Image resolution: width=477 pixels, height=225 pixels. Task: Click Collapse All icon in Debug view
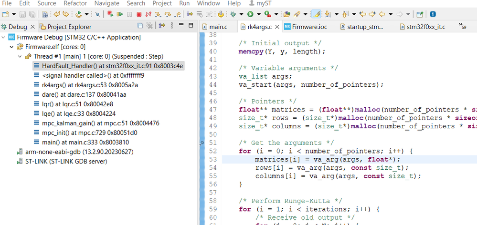(140, 26)
